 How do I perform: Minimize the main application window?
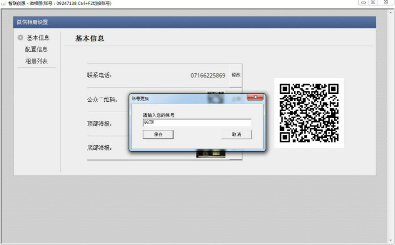[x=363, y=2]
